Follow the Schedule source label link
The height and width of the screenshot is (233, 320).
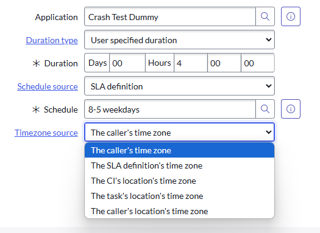pos(48,86)
